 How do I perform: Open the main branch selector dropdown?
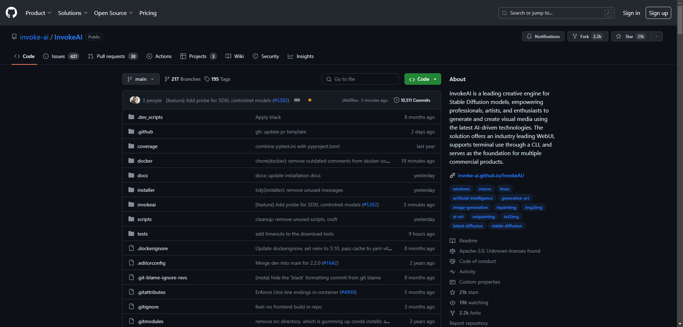[141, 79]
